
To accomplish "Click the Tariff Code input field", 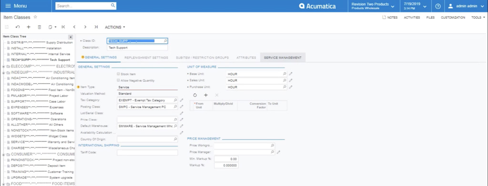I will click(x=147, y=153).
